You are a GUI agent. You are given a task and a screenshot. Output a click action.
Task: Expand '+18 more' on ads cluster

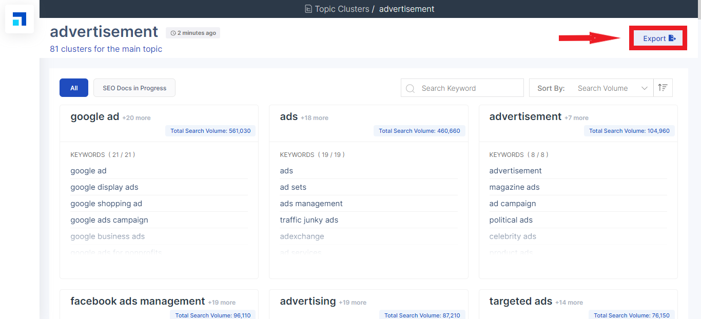coord(315,118)
